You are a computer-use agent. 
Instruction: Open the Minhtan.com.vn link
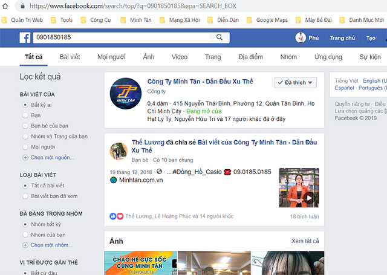point(141,180)
